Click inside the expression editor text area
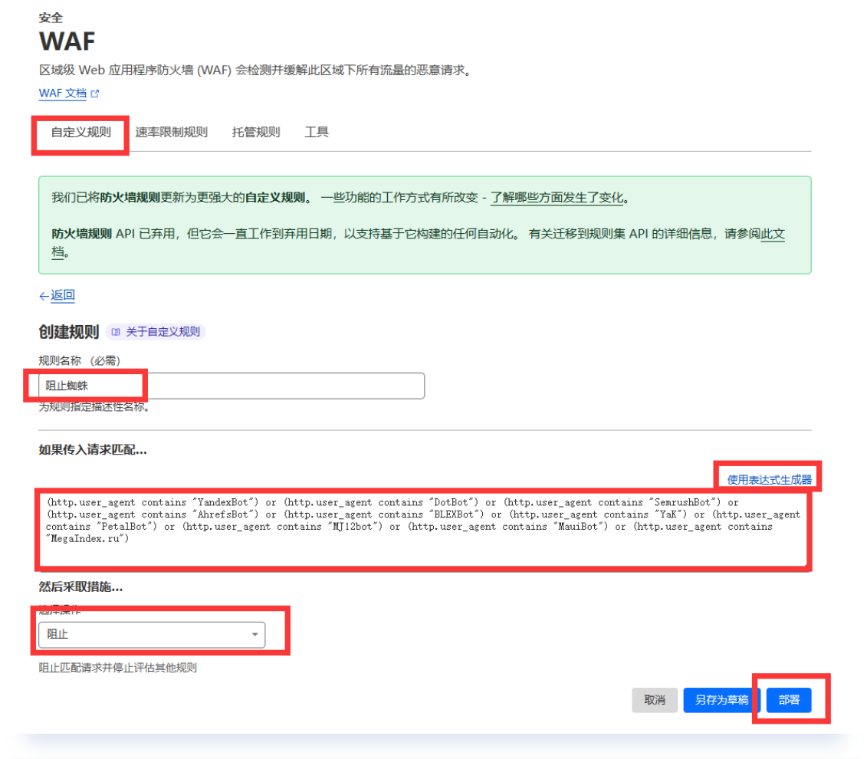 tap(423, 529)
